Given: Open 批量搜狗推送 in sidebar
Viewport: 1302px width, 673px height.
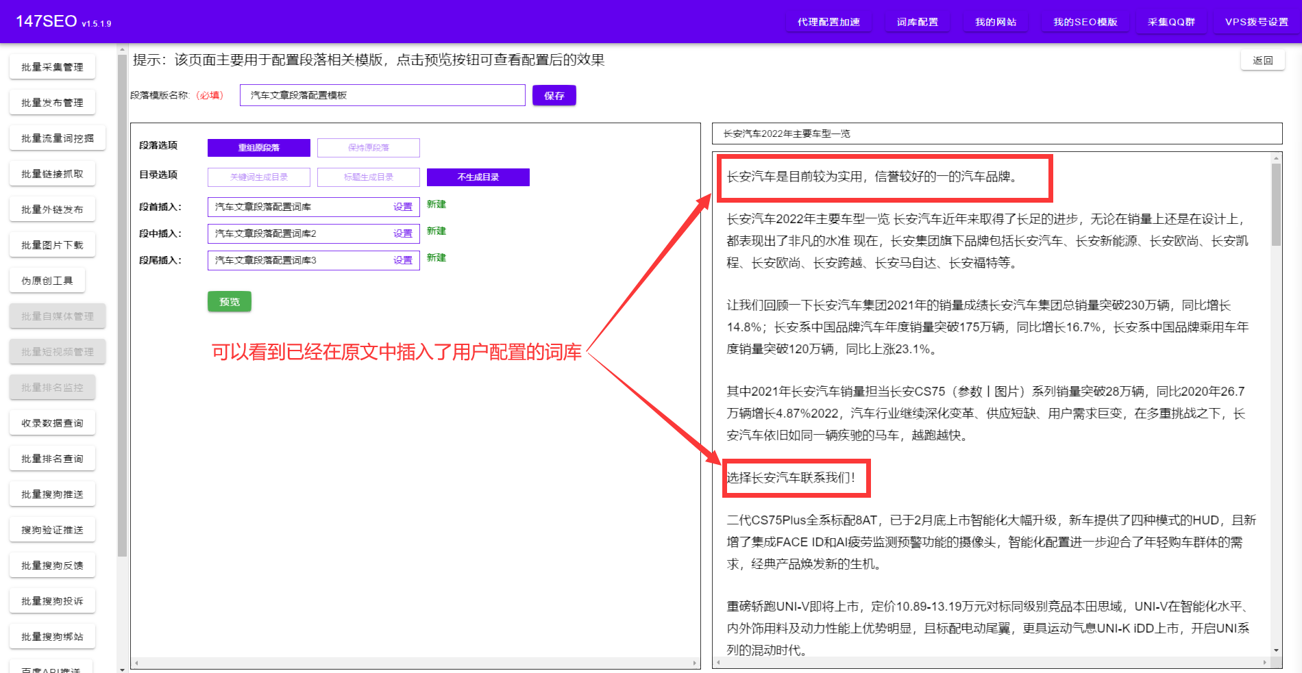Looking at the screenshot, I should (52, 494).
